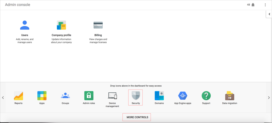Click the notifications bell icon
The width and height of the screenshot is (272, 123).
pos(253,5)
